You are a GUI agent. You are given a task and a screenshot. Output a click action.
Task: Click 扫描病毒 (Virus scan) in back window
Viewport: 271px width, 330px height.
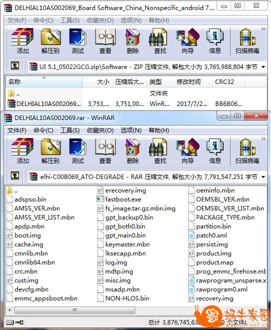(x=247, y=41)
